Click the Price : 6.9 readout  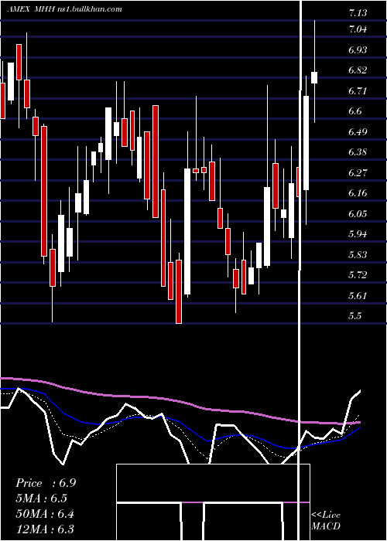click(46, 483)
